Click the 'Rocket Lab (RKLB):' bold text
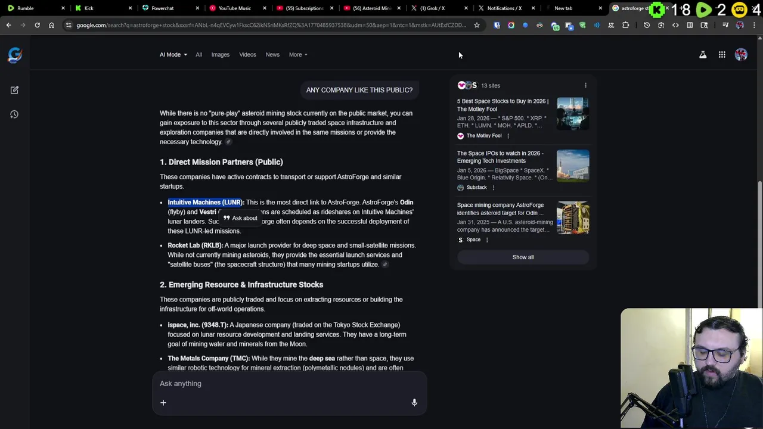The height and width of the screenshot is (429, 763). tap(195, 245)
